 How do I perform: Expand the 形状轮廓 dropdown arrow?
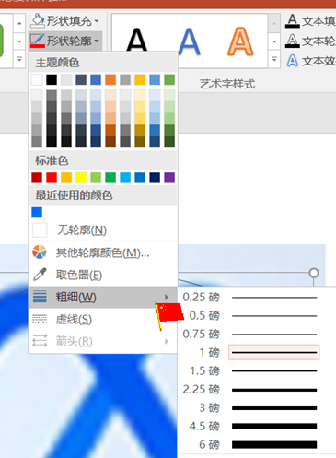(97, 41)
